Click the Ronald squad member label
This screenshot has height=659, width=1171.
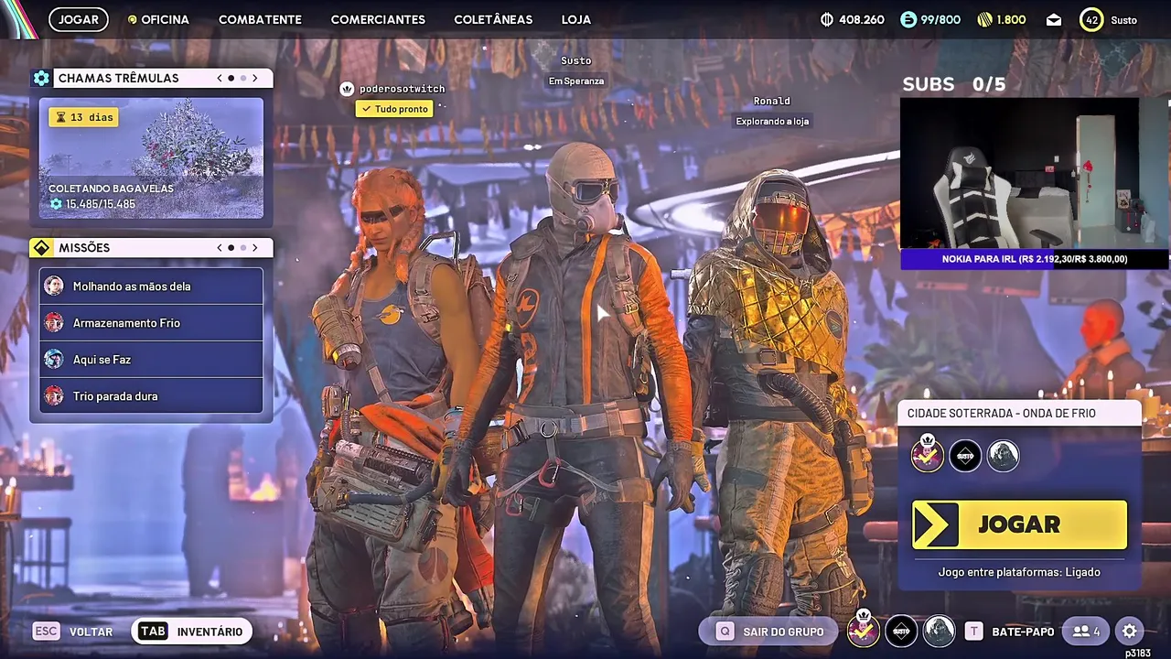point(771,101)
